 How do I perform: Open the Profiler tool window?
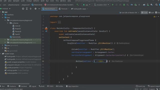click(x=59, y=86)
